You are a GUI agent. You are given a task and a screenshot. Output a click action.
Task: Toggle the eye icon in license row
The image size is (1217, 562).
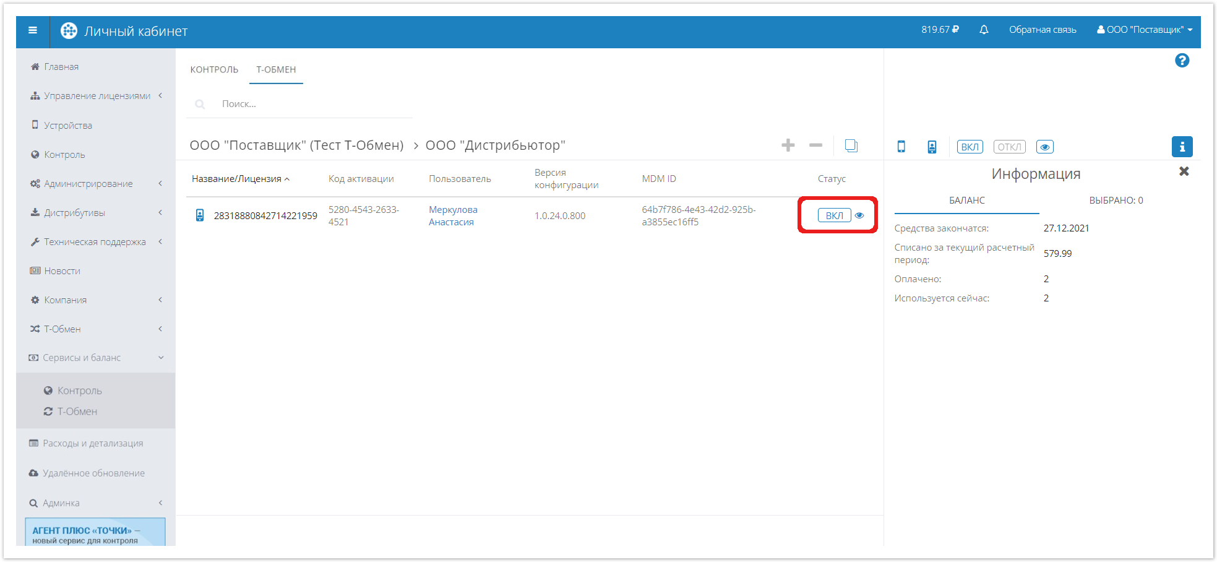coord(859,215)
